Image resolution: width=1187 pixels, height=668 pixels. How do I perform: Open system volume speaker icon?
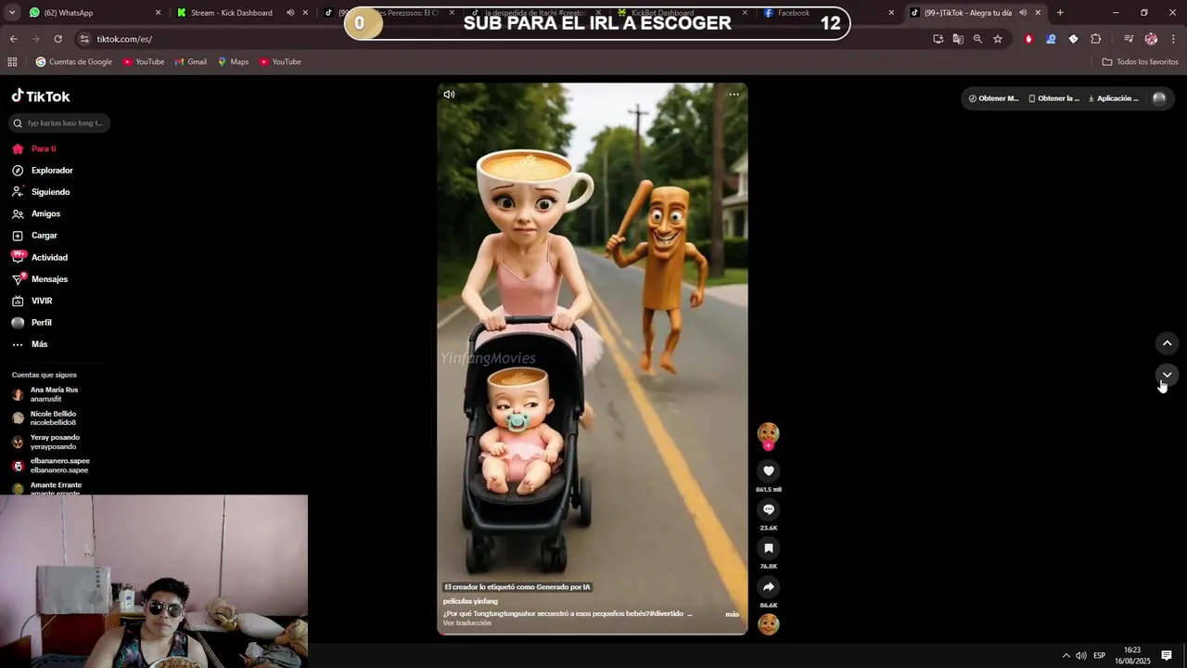[x=1081, y=656]
